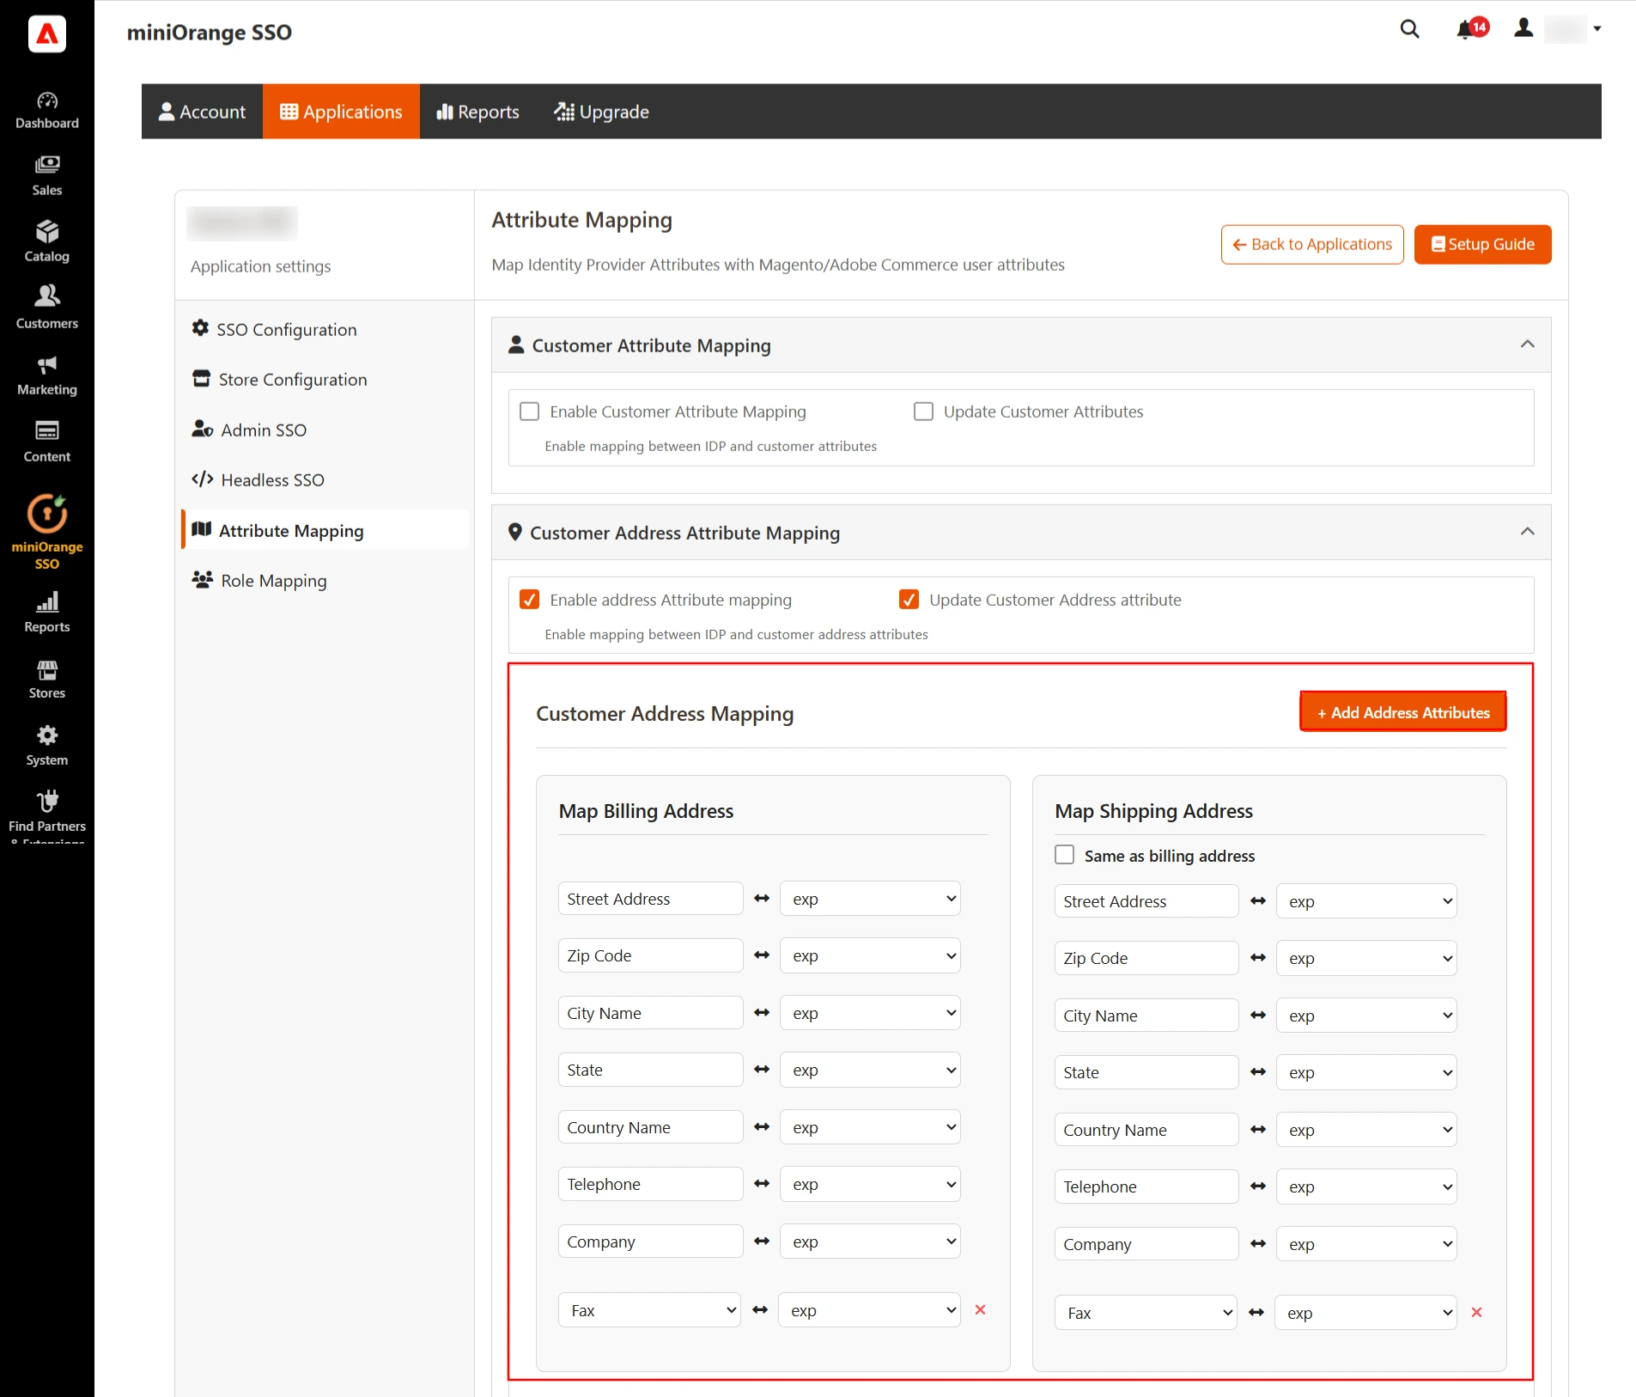Screen dimensions: 1636x1397
Task: Open billing Telephone exp dropdown
Action: pyautogui.click(x=870, y=1184)
